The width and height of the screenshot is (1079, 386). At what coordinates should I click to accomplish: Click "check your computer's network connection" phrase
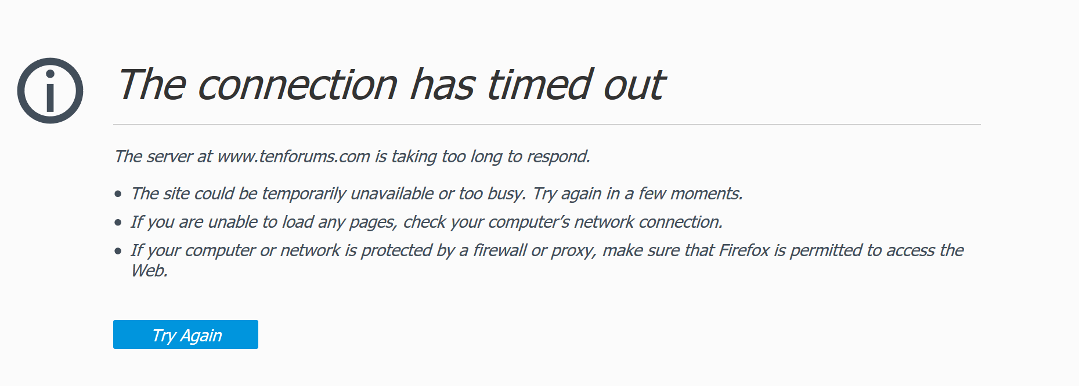(562, 222)
